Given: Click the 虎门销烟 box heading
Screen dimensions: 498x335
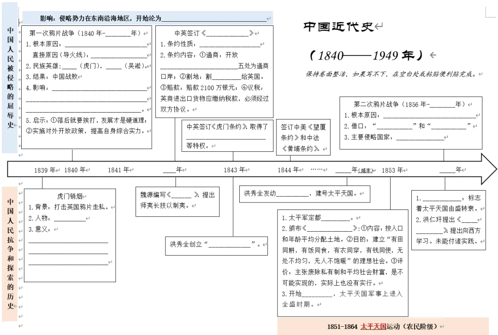Looking at the screenshot, I should pos(70,197).
